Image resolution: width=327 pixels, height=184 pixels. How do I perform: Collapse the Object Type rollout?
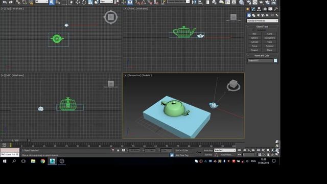click(262, 27)
